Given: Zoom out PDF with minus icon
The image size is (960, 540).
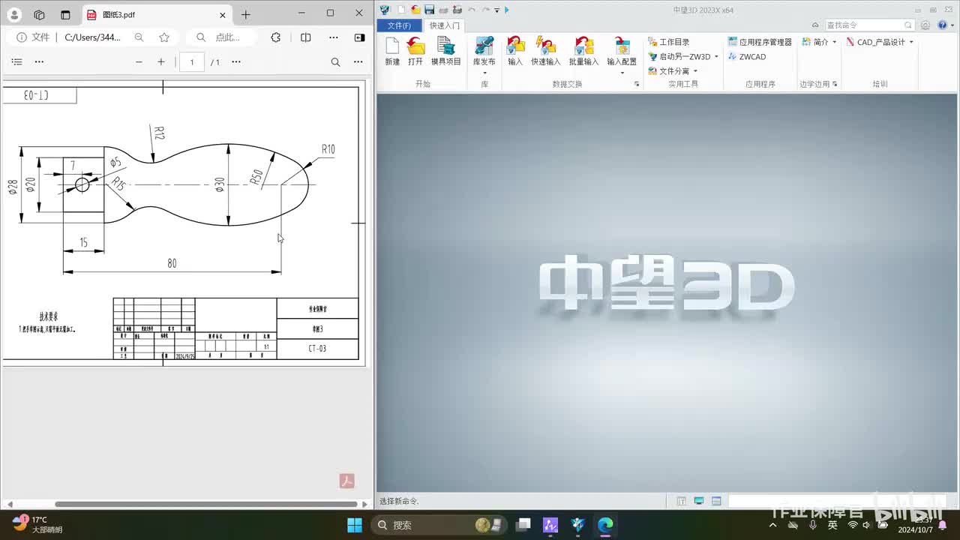Looking at the screenshot, I should tap(139, 62).
